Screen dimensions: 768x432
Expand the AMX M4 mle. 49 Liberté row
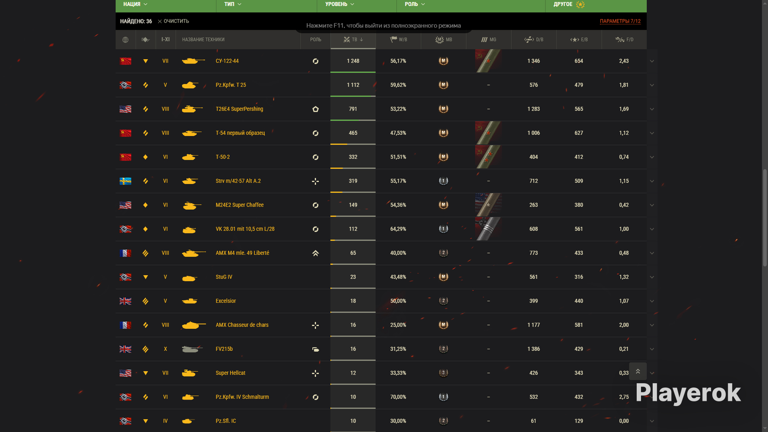point(652,253)
